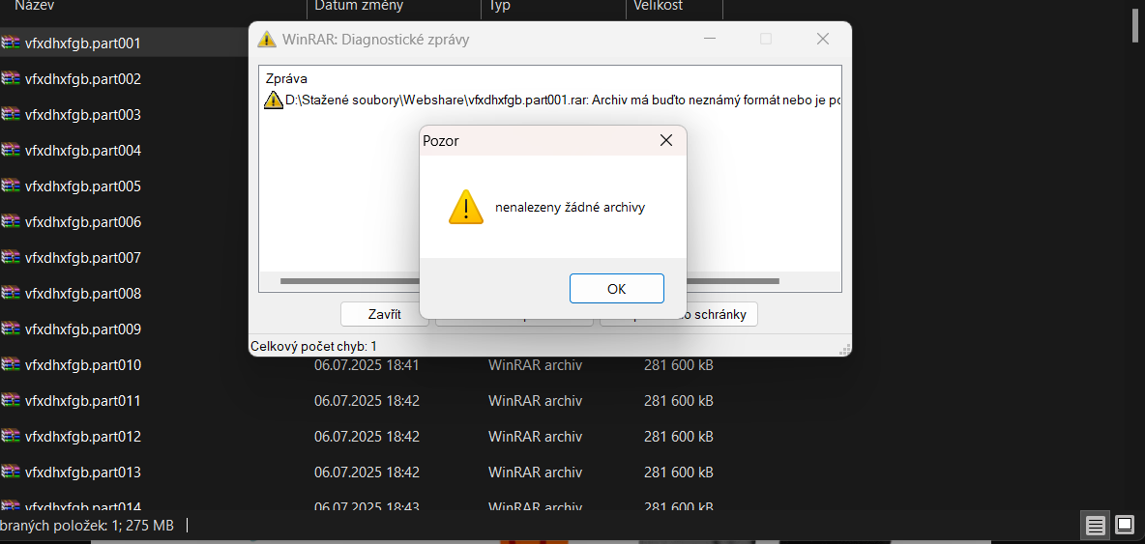Click the warning triangle in the Pozor dialog

(466, 207)
